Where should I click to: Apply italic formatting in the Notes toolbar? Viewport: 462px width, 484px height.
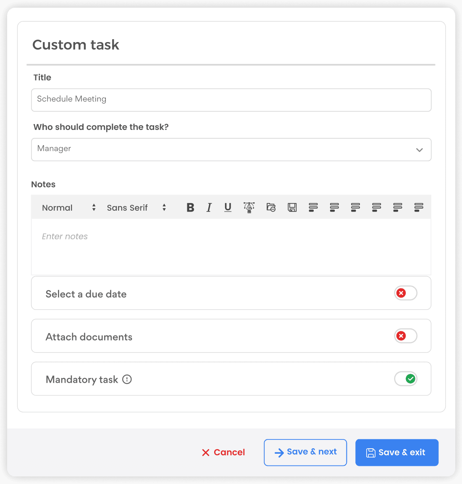point(209,207)
